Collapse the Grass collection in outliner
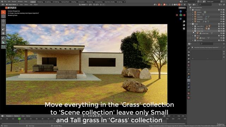The height and width of the screenshot is (127, 226). [x=190, y=24]
